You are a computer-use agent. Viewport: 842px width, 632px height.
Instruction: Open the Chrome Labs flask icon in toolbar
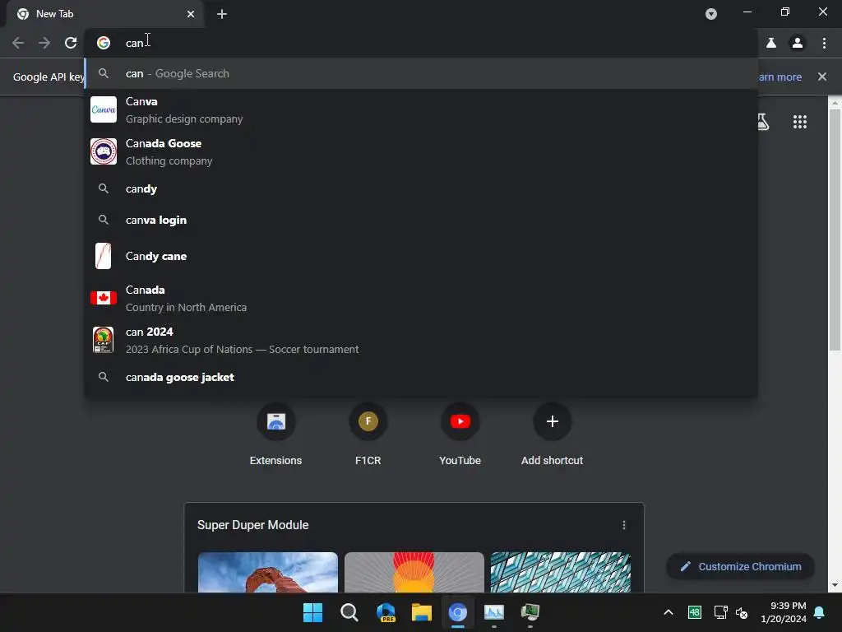(771, 43)
